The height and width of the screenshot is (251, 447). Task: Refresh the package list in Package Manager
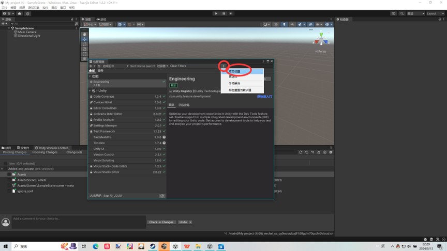click(162, 196)
